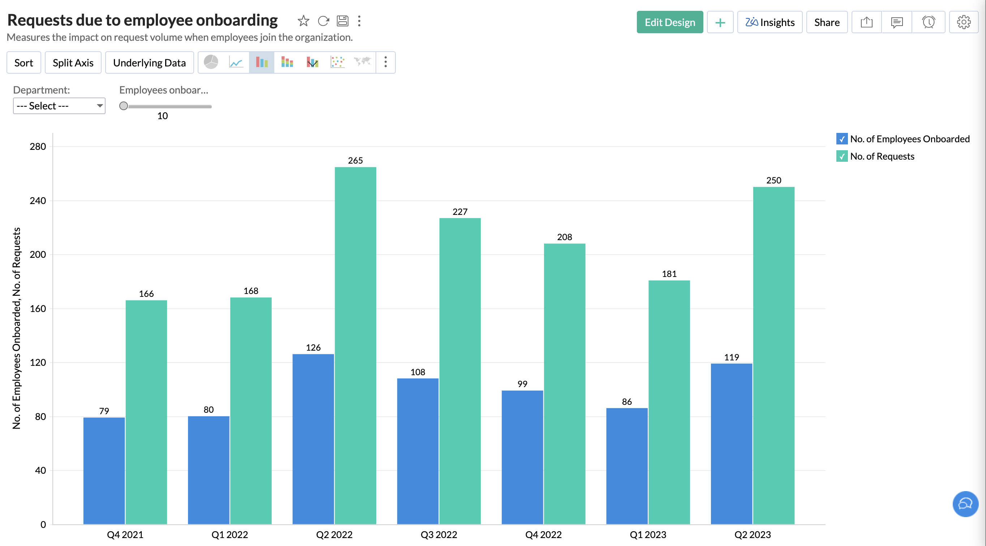The width and height of the screenshot is (986, 546).
Task: Select the map chart type icon
Action: (362, 61)
